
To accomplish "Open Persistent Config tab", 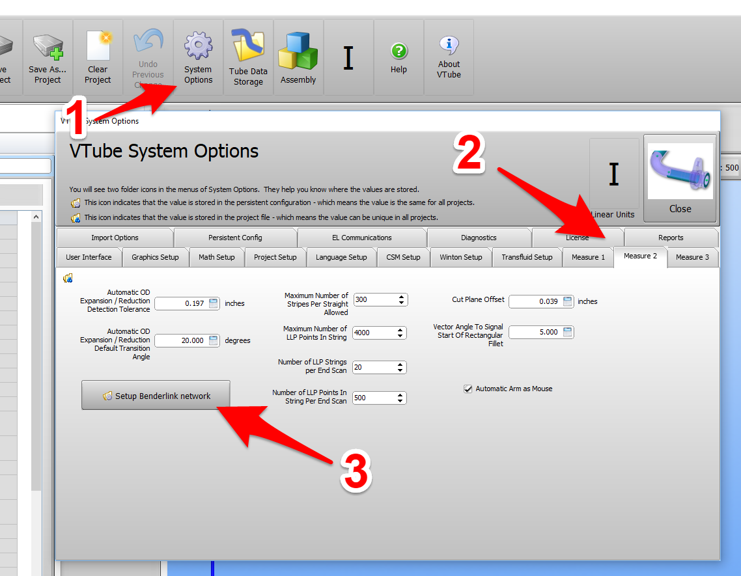I will coord(235,238).
